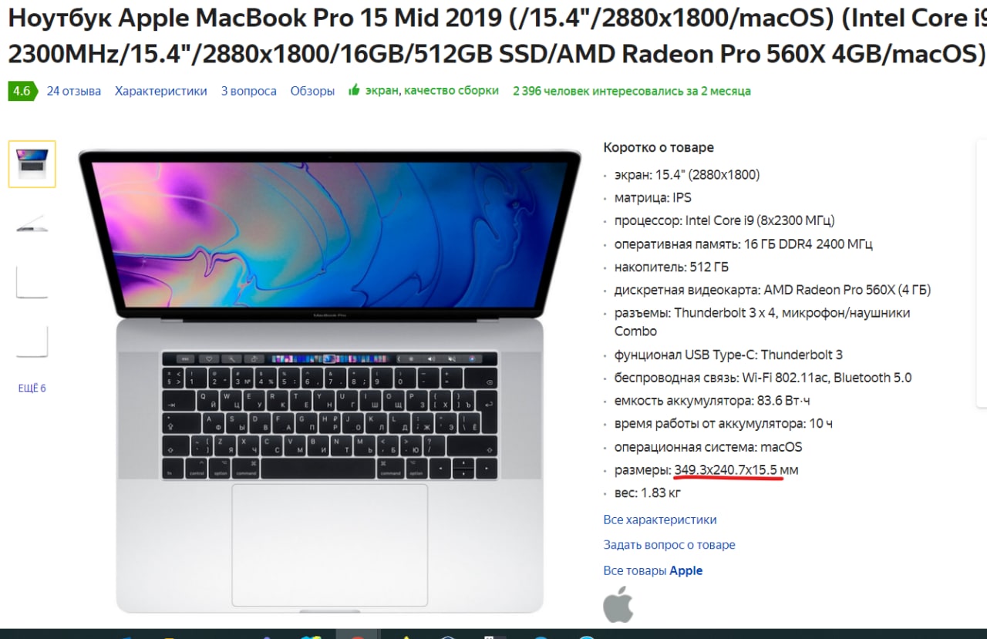
Task: Open the '3 вопроса' section
Action: pos(248,91)
